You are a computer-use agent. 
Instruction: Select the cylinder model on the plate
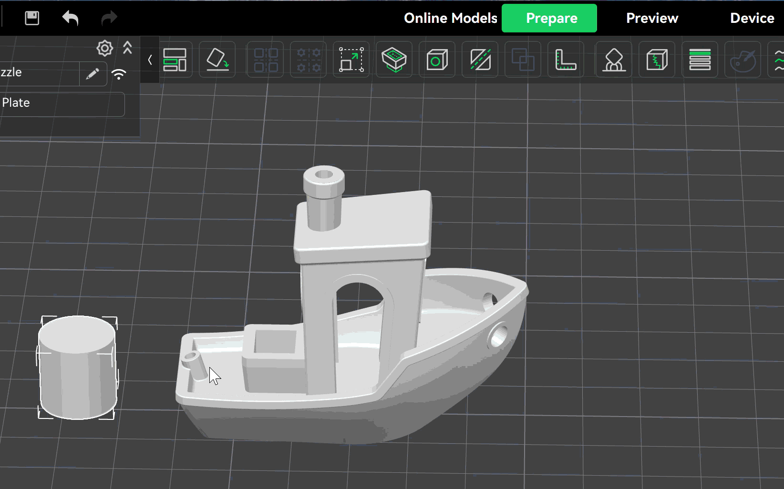point(77,367)
